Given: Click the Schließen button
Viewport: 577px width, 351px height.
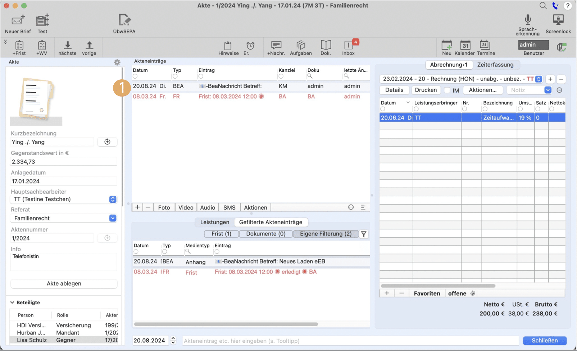Looking at the screenshot, I should click(545, 340).
